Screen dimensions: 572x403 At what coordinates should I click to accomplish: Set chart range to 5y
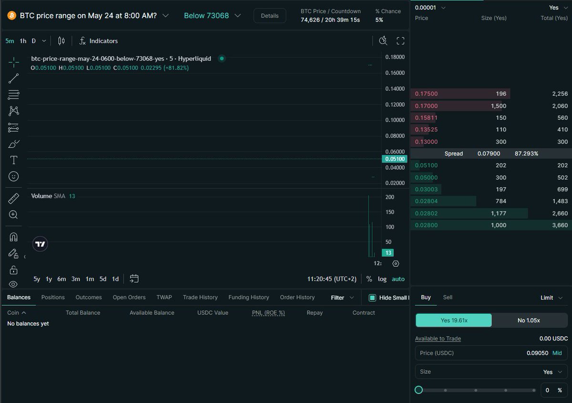37,279
